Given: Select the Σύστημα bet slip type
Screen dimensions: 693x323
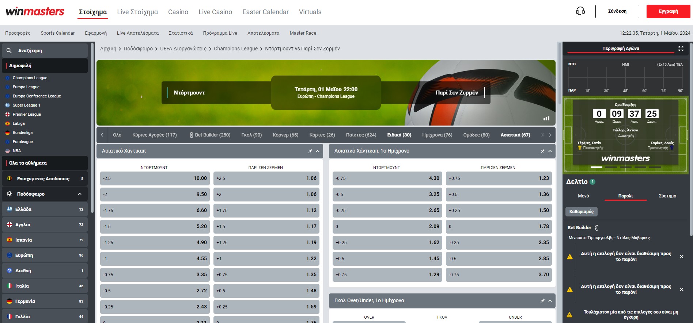Looking at the screenshot, I should coord(667,196).
